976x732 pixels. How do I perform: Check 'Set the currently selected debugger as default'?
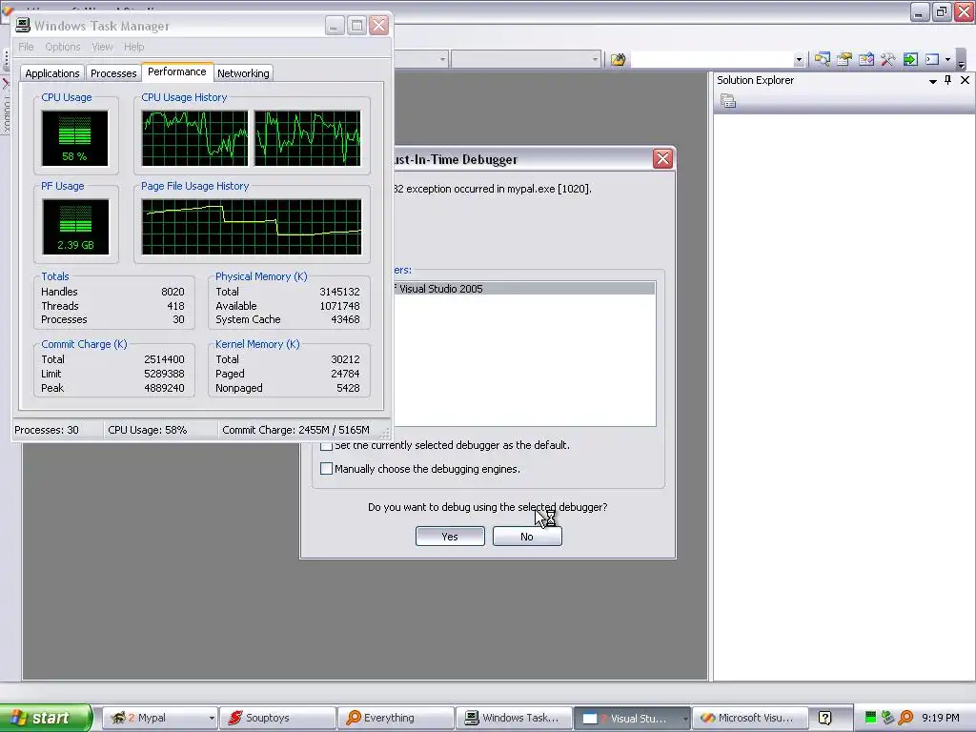(x=326, y=446)
